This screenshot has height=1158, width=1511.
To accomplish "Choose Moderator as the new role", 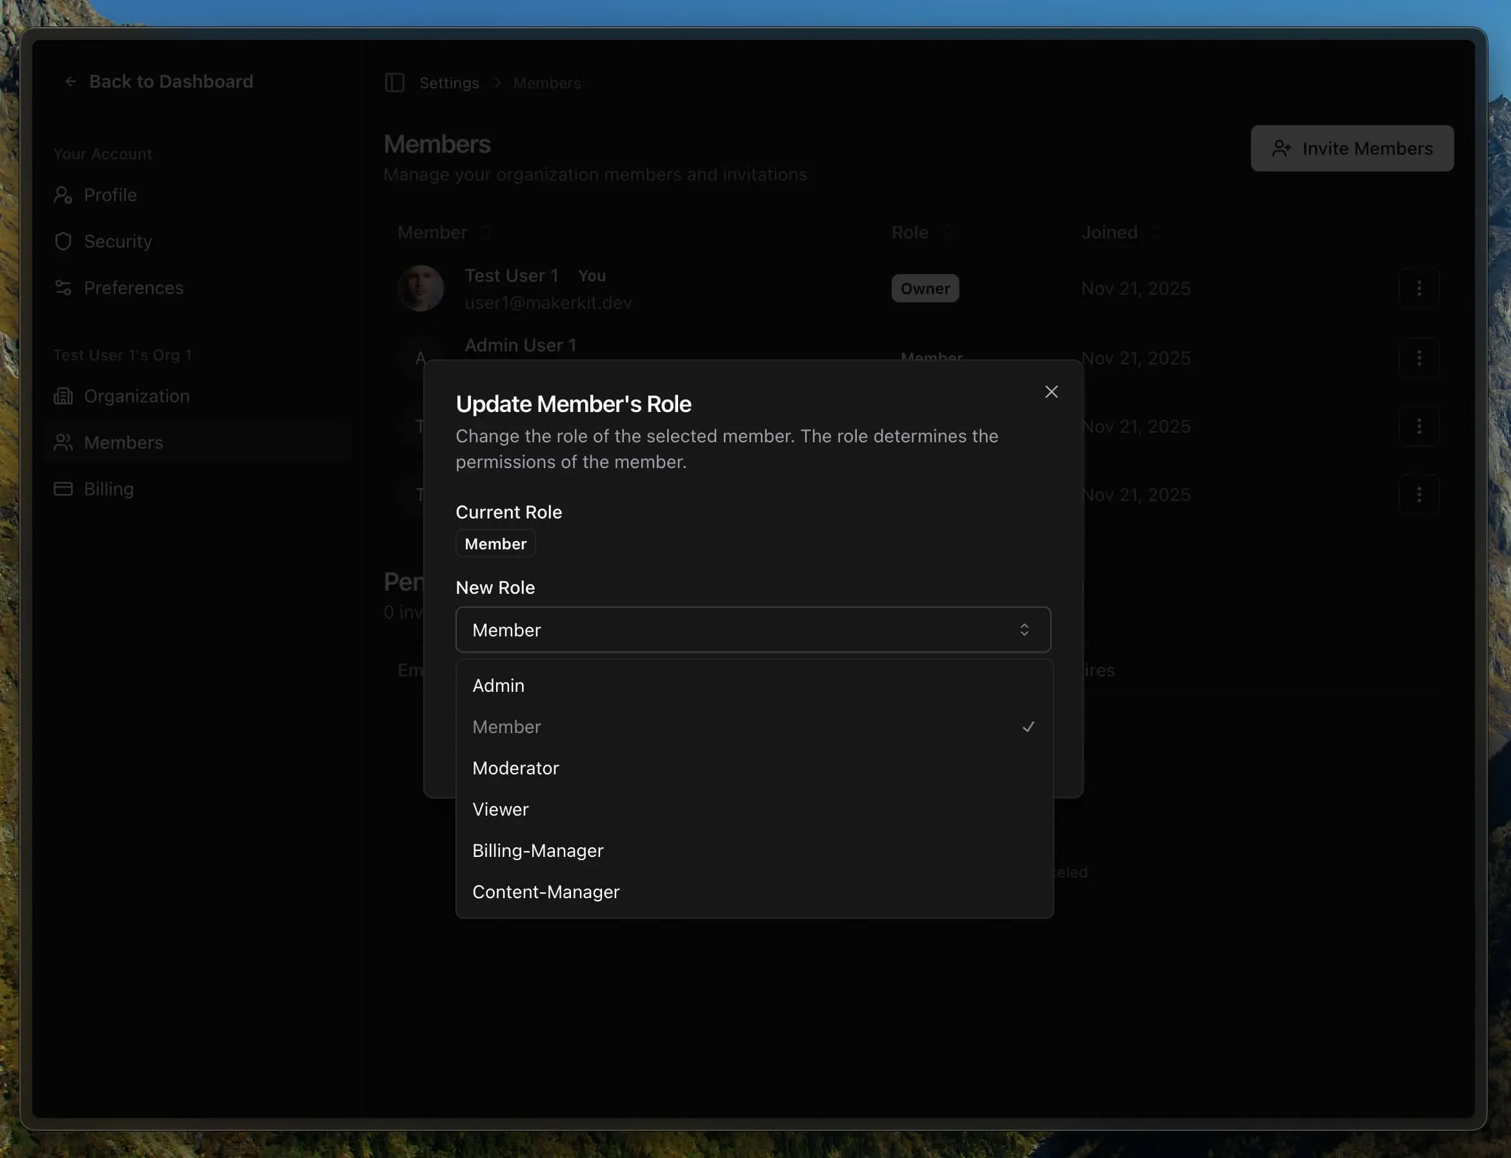I will [x=515, y=768].
